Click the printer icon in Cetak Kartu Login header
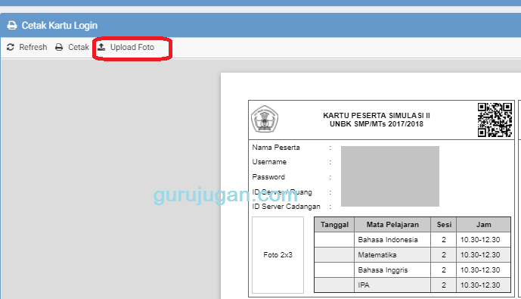 tap(12, 25)
